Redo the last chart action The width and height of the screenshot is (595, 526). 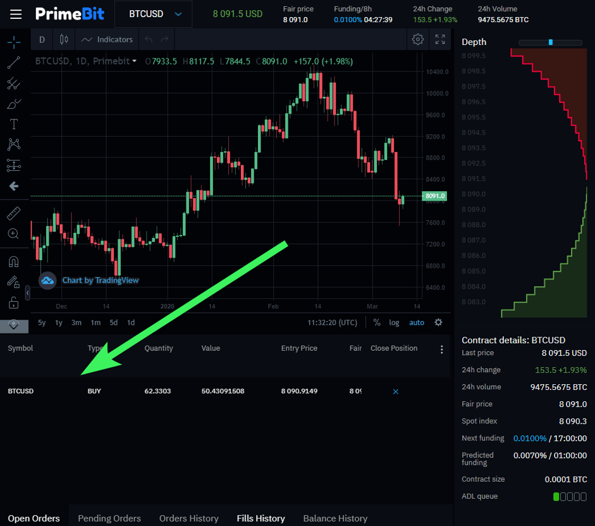pyautogui.click(x=164, y=39)
